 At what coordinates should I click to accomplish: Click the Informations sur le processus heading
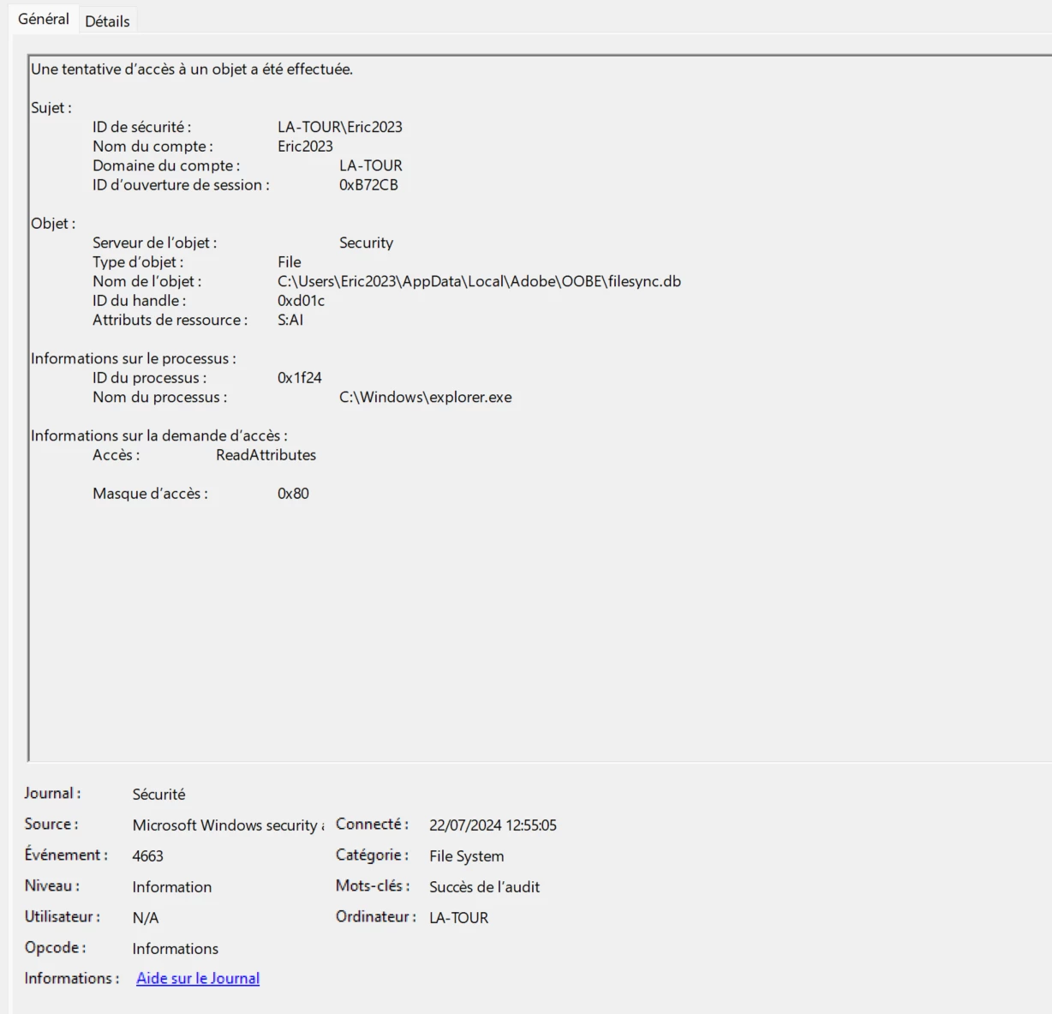click(134, 358)
